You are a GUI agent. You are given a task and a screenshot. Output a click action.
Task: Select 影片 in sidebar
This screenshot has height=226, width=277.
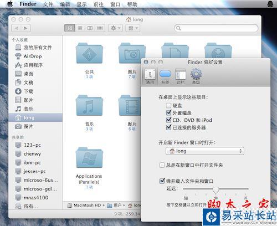35,100
